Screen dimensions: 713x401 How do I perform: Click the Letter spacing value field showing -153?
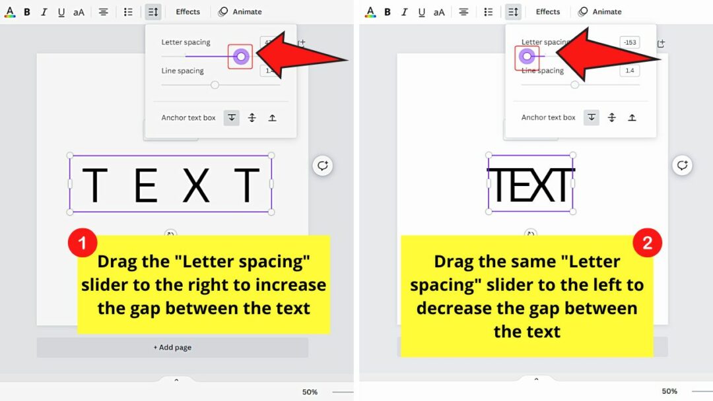629,42
